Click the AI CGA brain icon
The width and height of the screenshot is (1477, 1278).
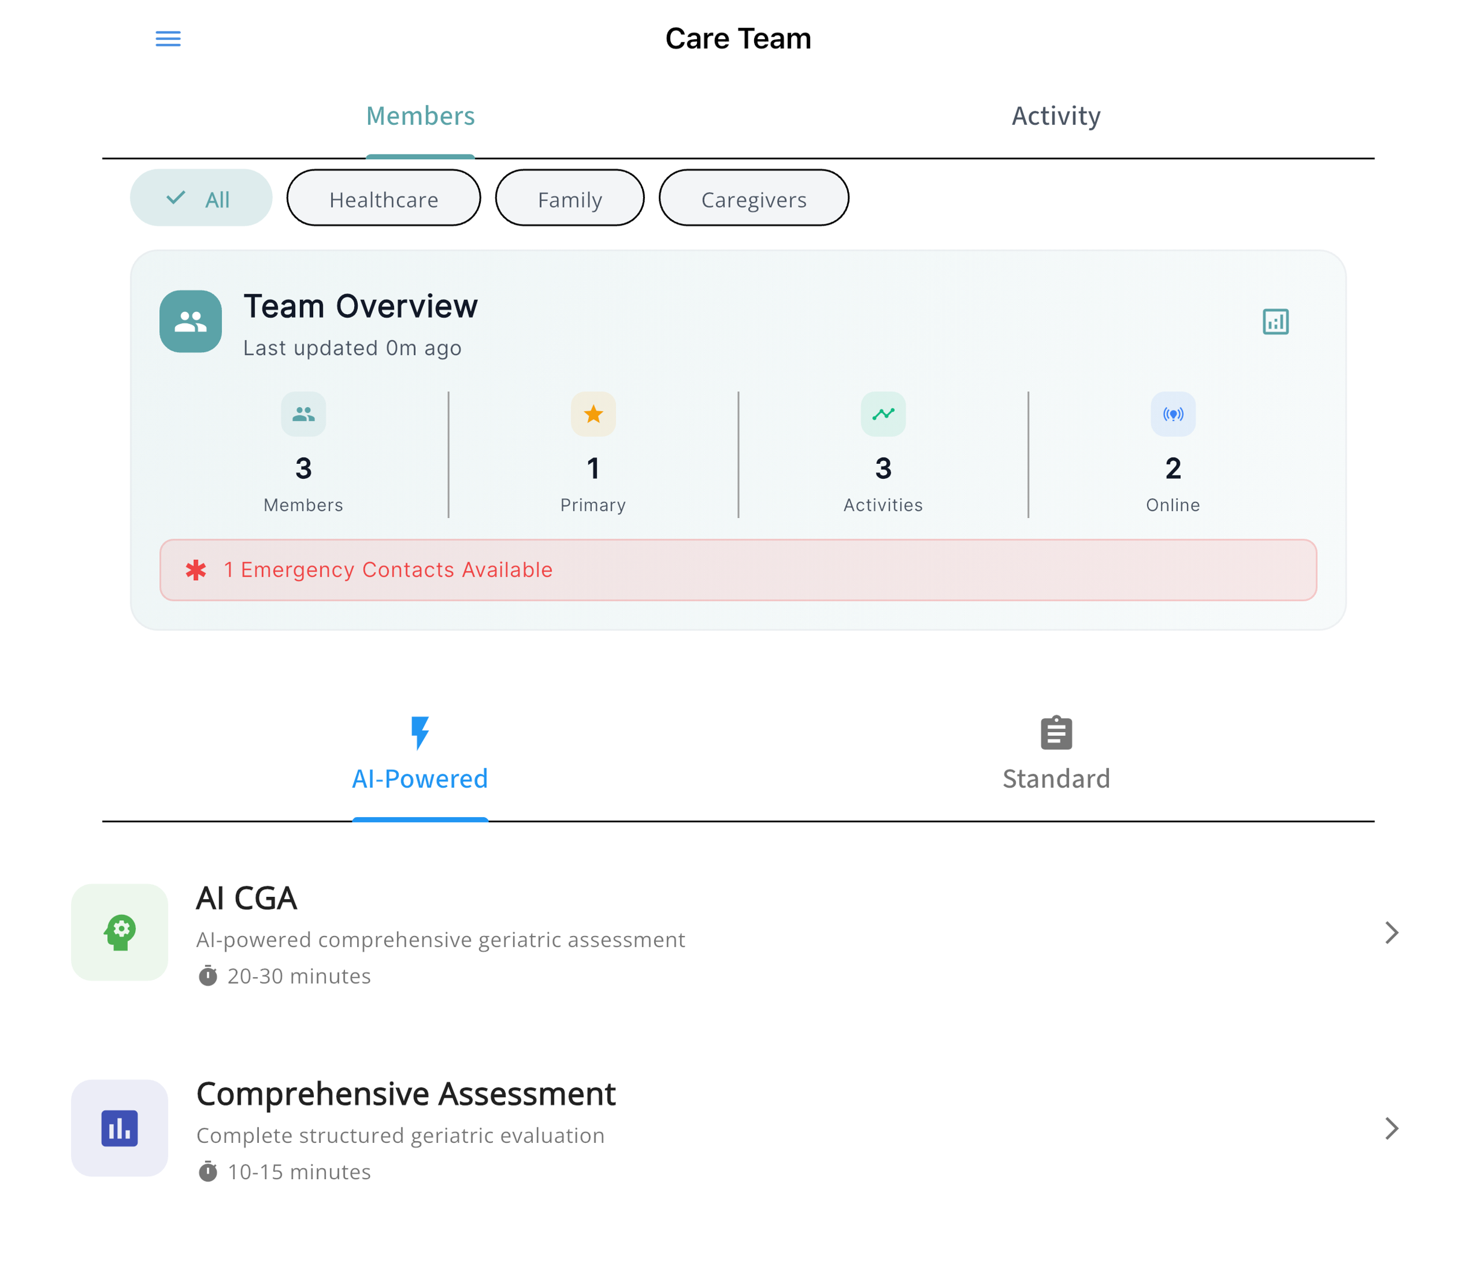(x=120, y=932)
